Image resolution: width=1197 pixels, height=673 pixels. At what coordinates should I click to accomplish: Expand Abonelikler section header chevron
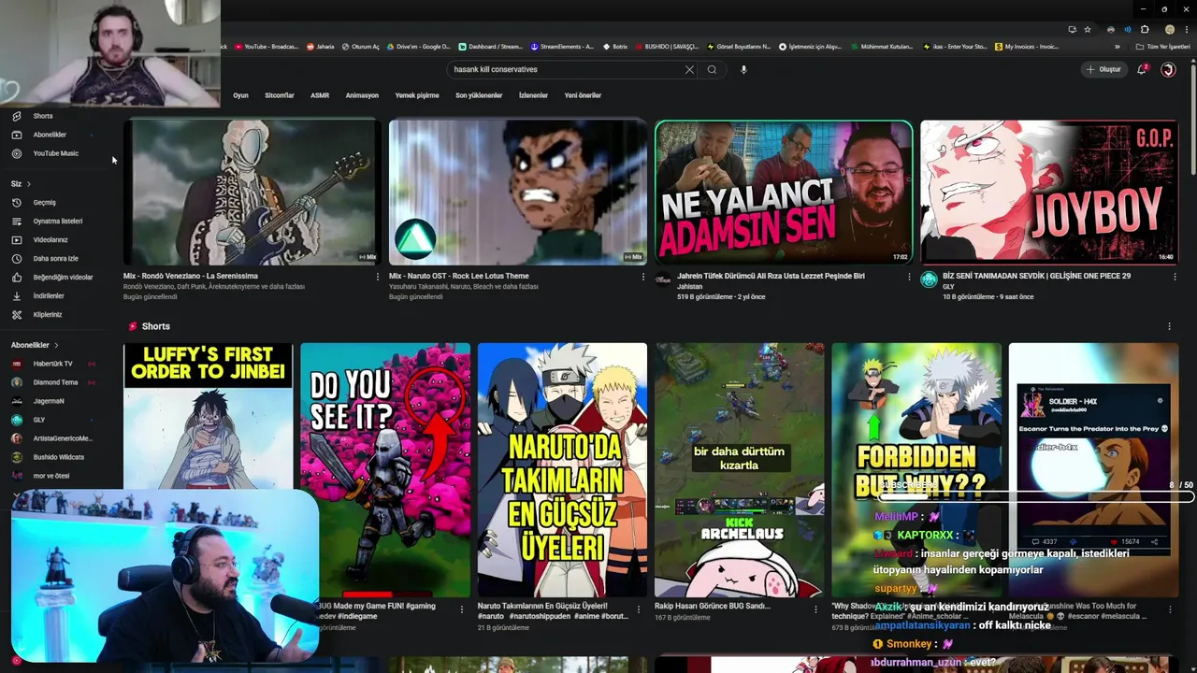[x=56, y=345]
